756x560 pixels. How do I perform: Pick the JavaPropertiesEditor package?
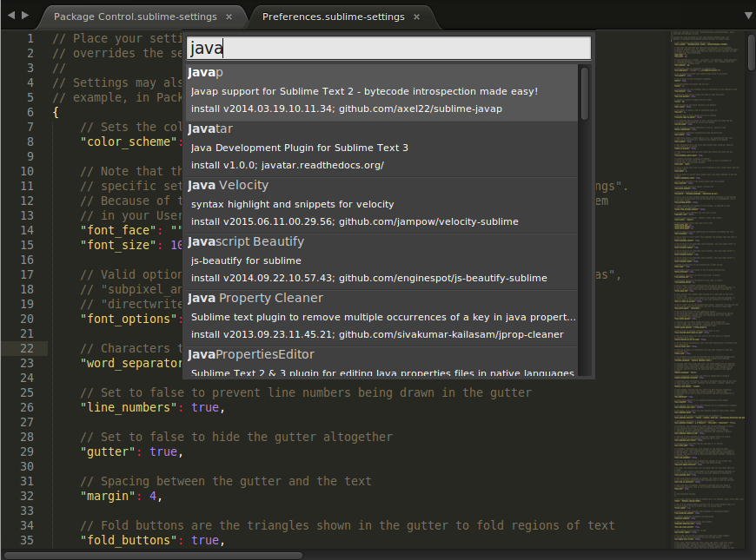[x=381, y=362]
